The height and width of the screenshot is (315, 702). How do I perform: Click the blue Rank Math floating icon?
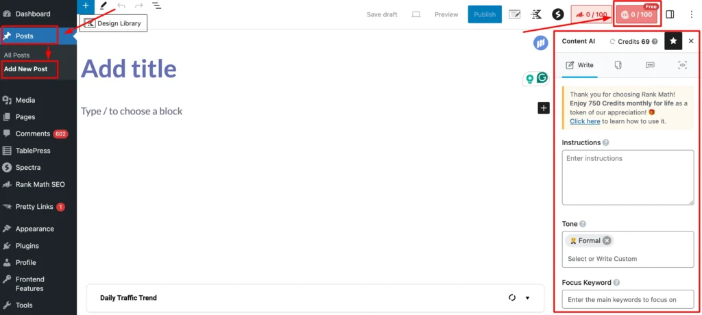(541, 43)
